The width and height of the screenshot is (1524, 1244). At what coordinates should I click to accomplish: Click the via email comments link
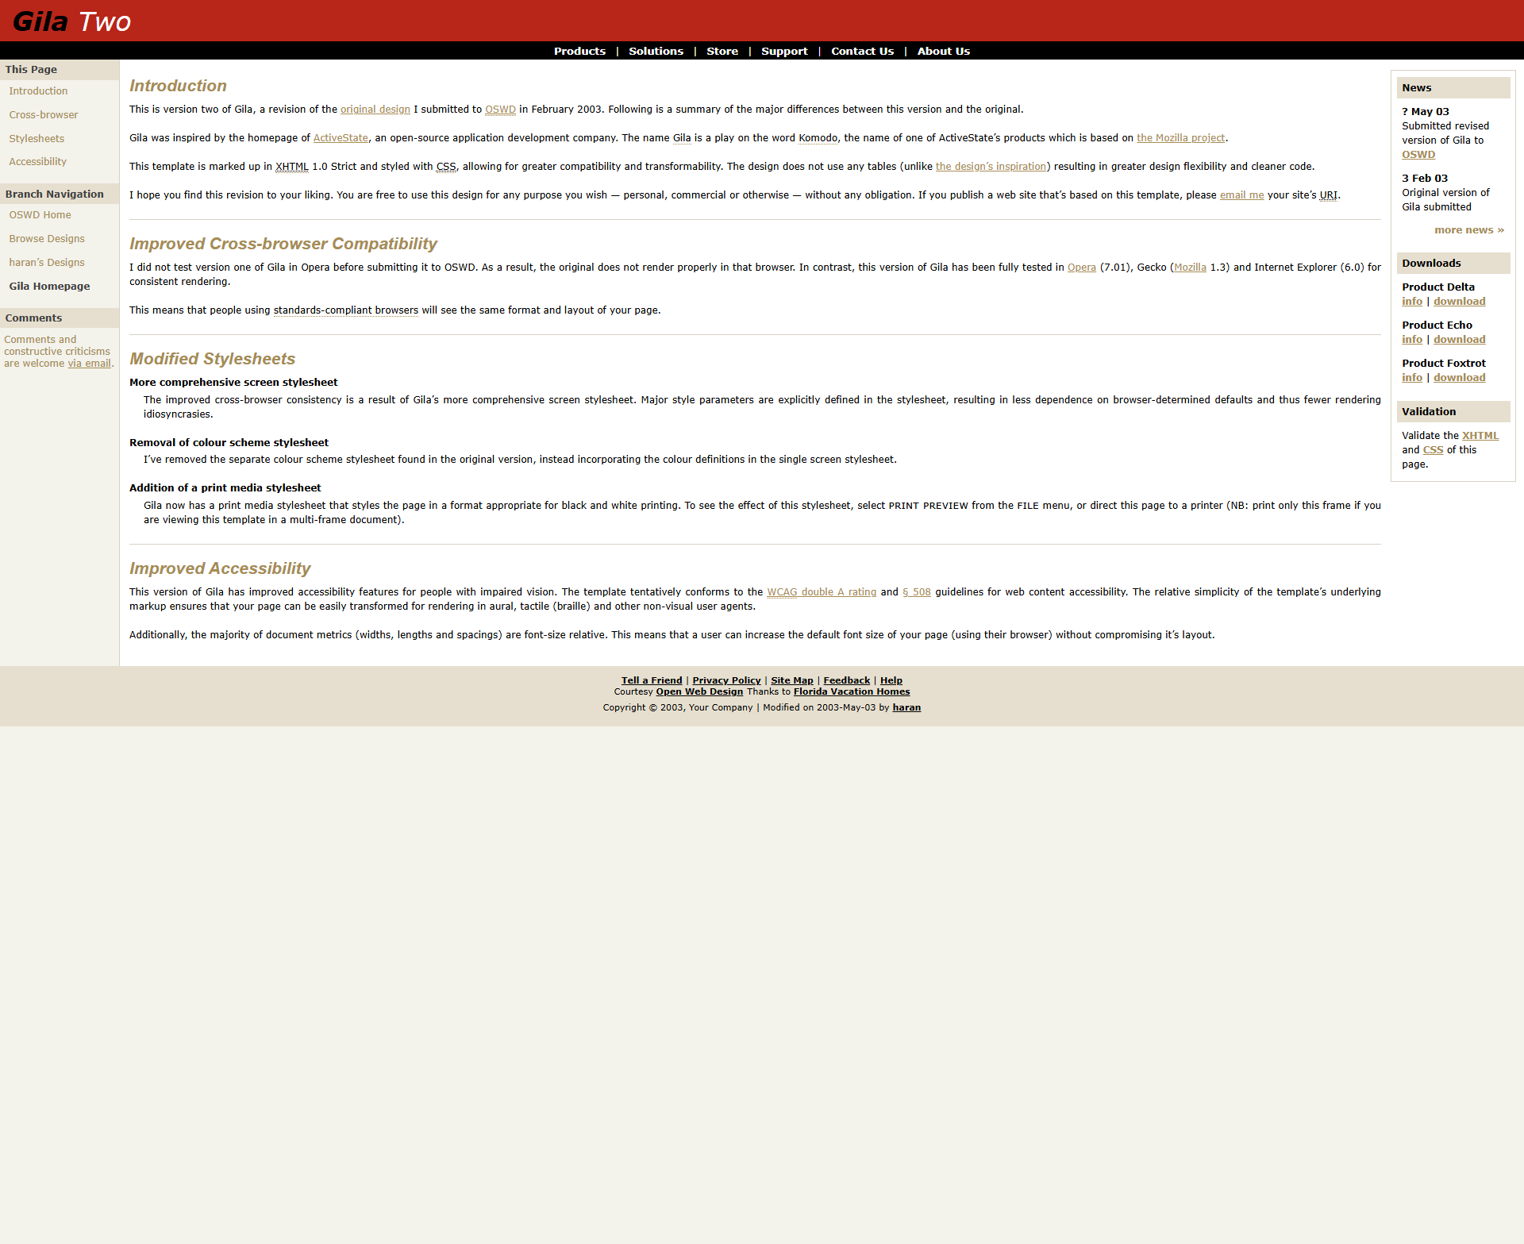tap(89, 364)
